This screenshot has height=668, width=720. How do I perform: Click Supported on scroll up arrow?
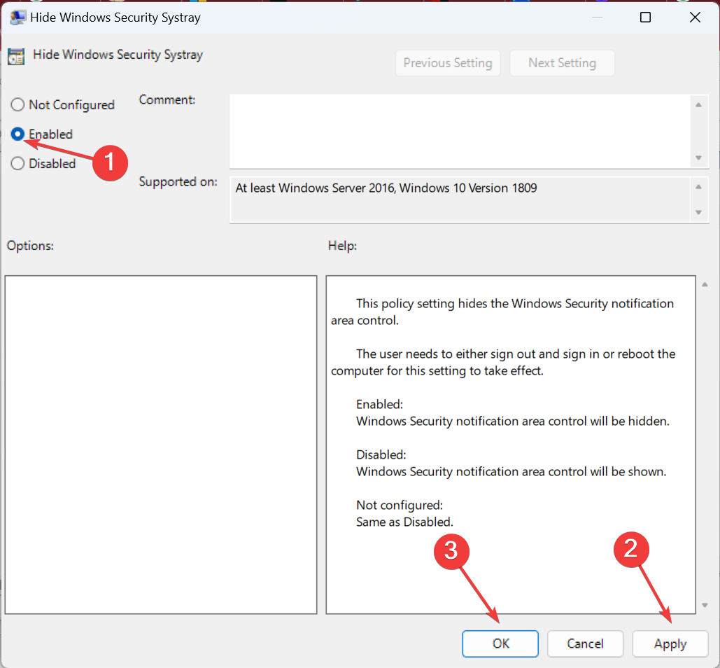click(x=698, y=186)
